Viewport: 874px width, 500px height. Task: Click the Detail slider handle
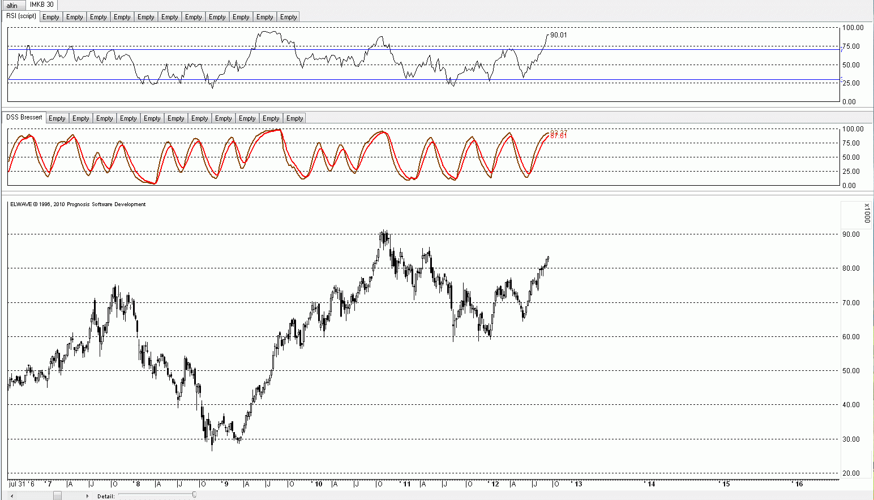tap(194, 495)
